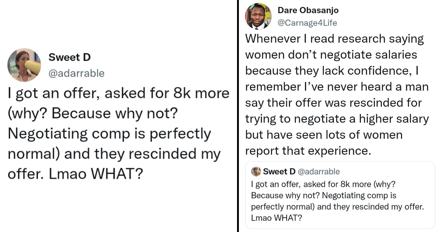Open @adarrable handle below left tweet's name
This screenshot has height=232, width=441.
(x=76, y=73)
